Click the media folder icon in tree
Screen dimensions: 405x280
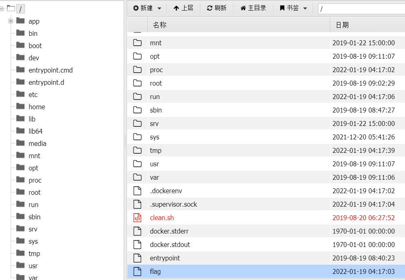tap(20, 143)
